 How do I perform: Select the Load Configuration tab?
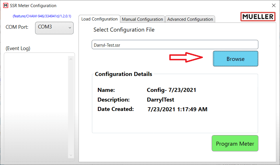(100, 19)
